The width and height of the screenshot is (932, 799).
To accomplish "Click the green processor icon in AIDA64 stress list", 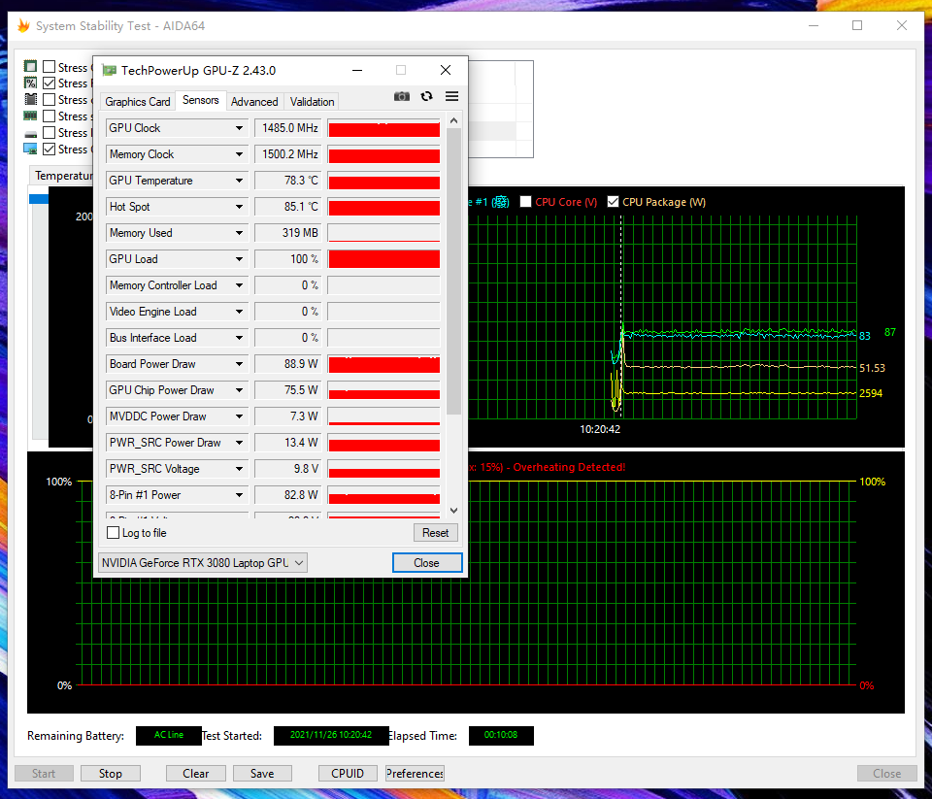I will pyautogui.click(x=30, y=66).
